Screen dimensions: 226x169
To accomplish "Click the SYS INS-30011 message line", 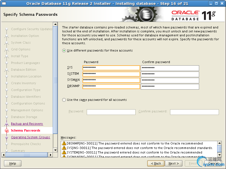I will click(140, 148).
